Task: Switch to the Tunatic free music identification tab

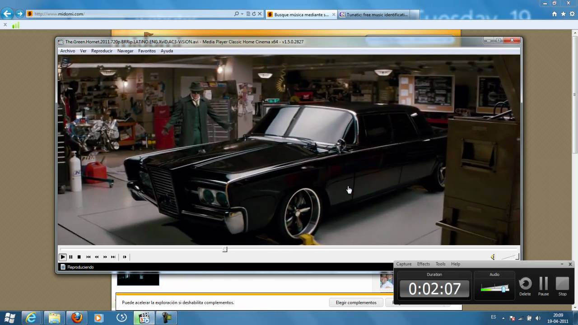Action: [374, 14]
